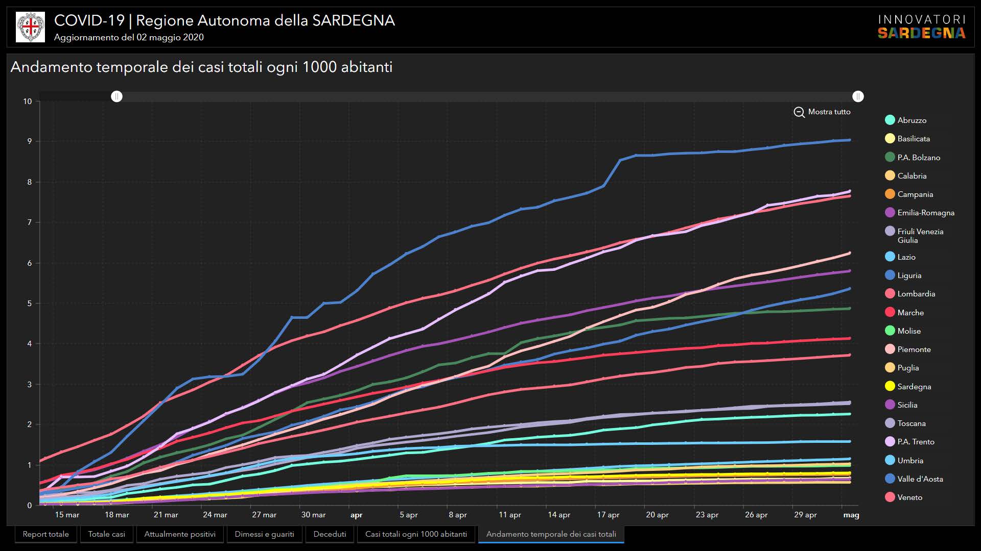
Task: Click the Valle d'Aosta line endpoint
Action: click(x=850, y=140)
